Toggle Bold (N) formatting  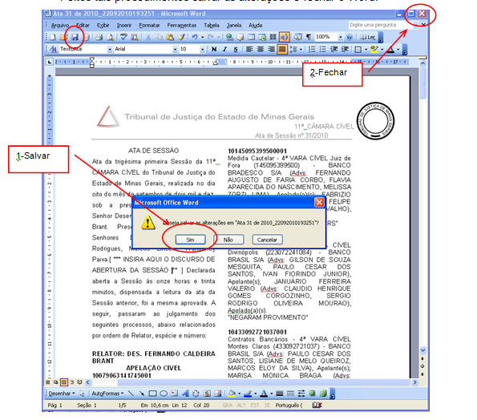214,49
